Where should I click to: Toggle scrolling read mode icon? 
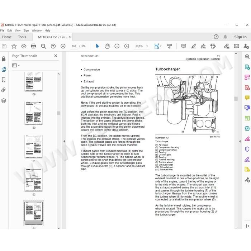pos(169,46)
